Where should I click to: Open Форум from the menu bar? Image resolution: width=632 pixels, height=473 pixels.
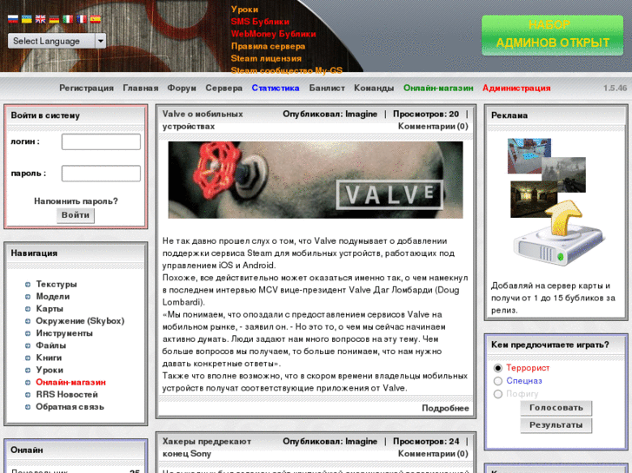pos(182,88)
